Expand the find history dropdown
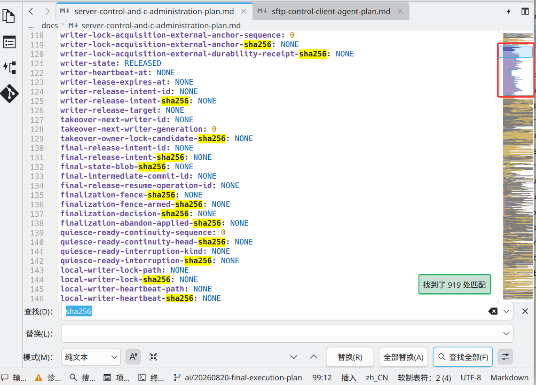 506,311
